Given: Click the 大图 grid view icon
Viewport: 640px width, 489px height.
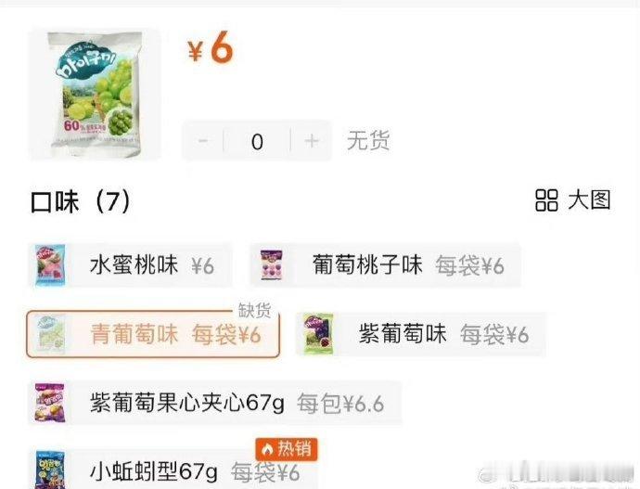Looking at the screenshot, I should (x=546, y=200).
